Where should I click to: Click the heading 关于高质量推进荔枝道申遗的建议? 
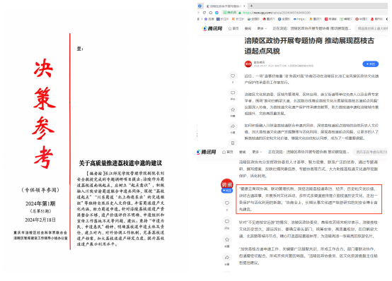point(120,163)
